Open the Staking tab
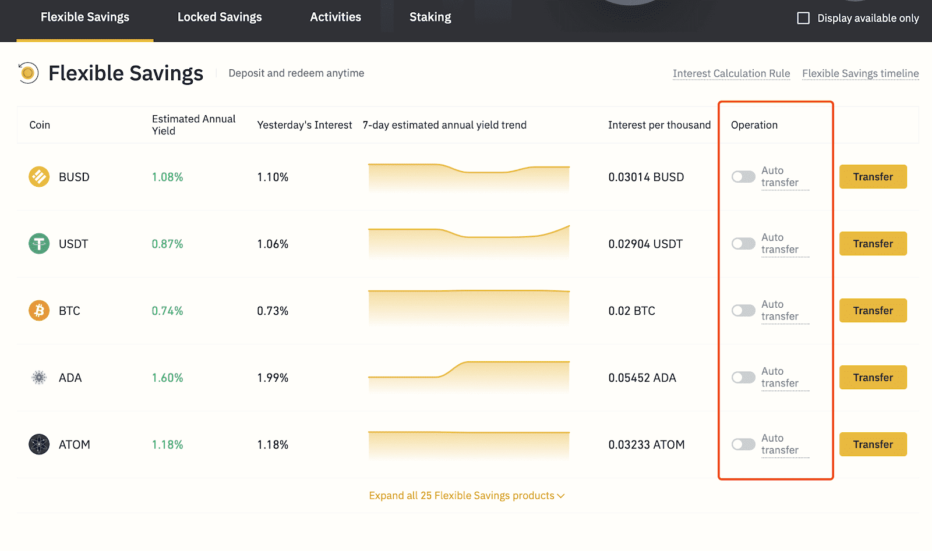 click(x=430, y=17)
